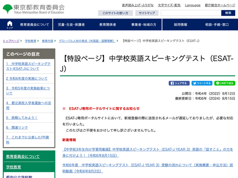The height and width of the screenshot is (178, 238).
Task: Jump to section 1 中学校英語スピーキングテストについて
Action: pyautogui.click(x=28, y=66)
